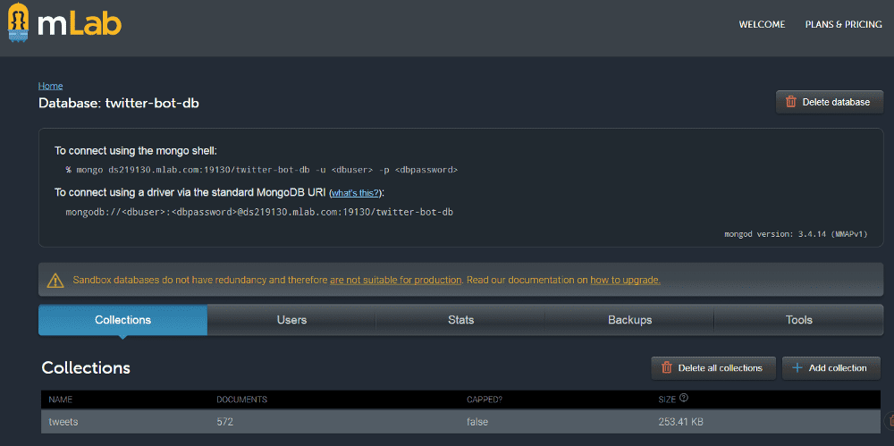Click the Add collection button

click(x=831, y=368)
